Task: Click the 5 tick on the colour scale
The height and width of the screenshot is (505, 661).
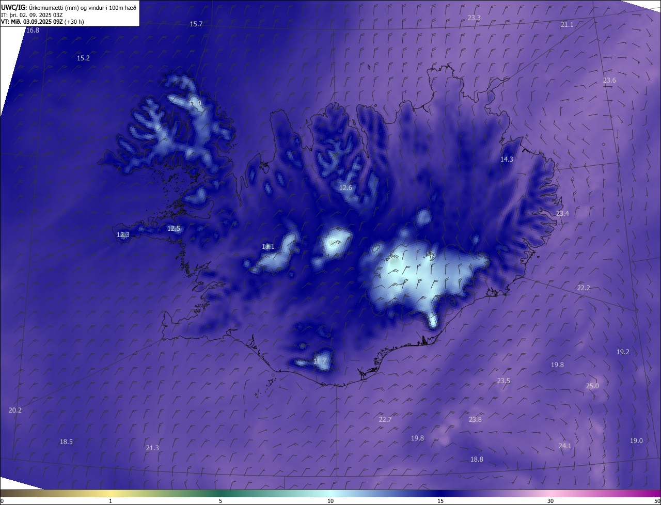Action: click(221, 501)
